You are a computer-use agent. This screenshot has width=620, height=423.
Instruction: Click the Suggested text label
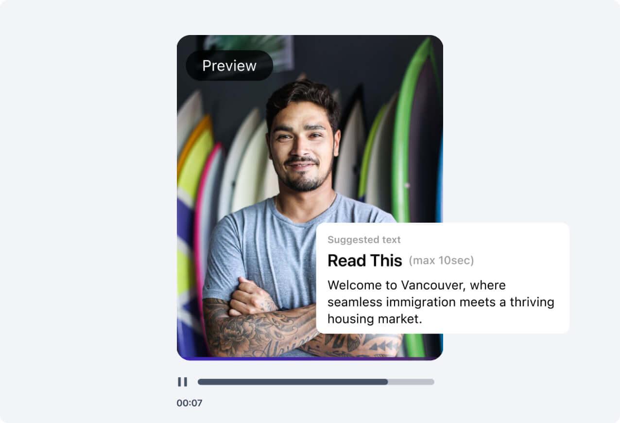click(364, 240)
